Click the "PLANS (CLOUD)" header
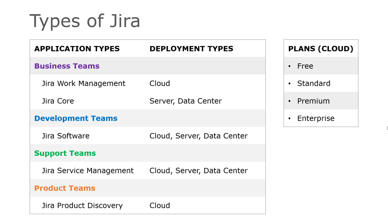The height and width of the screenshot is (218, 388). point(321,48)
